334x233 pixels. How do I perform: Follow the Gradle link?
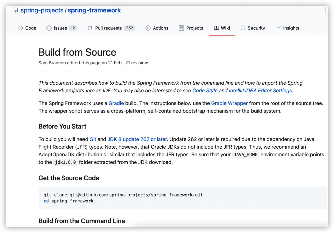click(116, 103)
